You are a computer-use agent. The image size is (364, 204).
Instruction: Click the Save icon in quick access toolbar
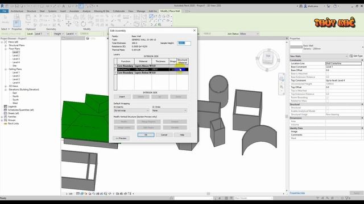pos(16,6)
